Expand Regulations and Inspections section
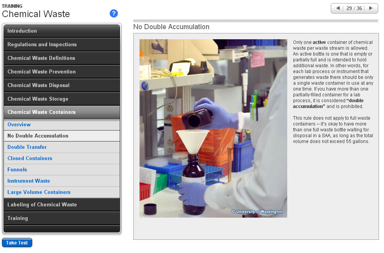 pyautogui.click(x=62, y=45)
